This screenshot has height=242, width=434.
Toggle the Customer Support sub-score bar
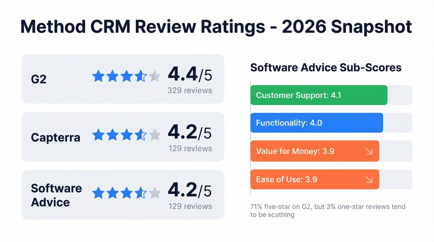click(319, 95)
